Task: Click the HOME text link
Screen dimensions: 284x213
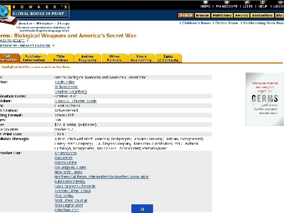Action: tap(206, 6)
